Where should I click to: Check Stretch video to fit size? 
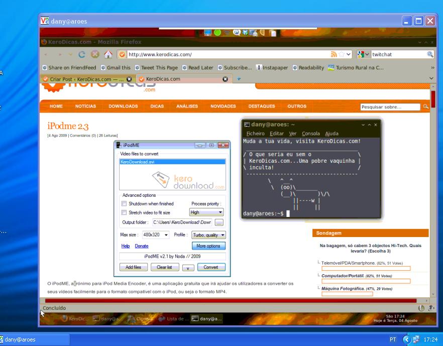pyautogui.click(x=124, y=212)
